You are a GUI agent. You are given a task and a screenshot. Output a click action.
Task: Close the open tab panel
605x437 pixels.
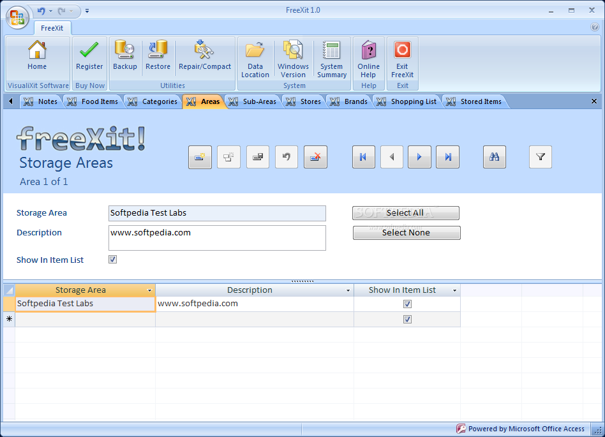pyautogui.click(x=594, y=101)
